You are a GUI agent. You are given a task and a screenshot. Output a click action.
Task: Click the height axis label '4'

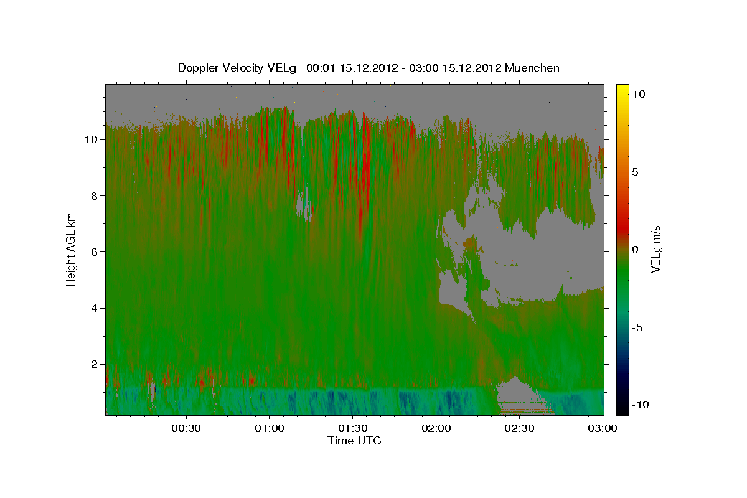point(95,308)
